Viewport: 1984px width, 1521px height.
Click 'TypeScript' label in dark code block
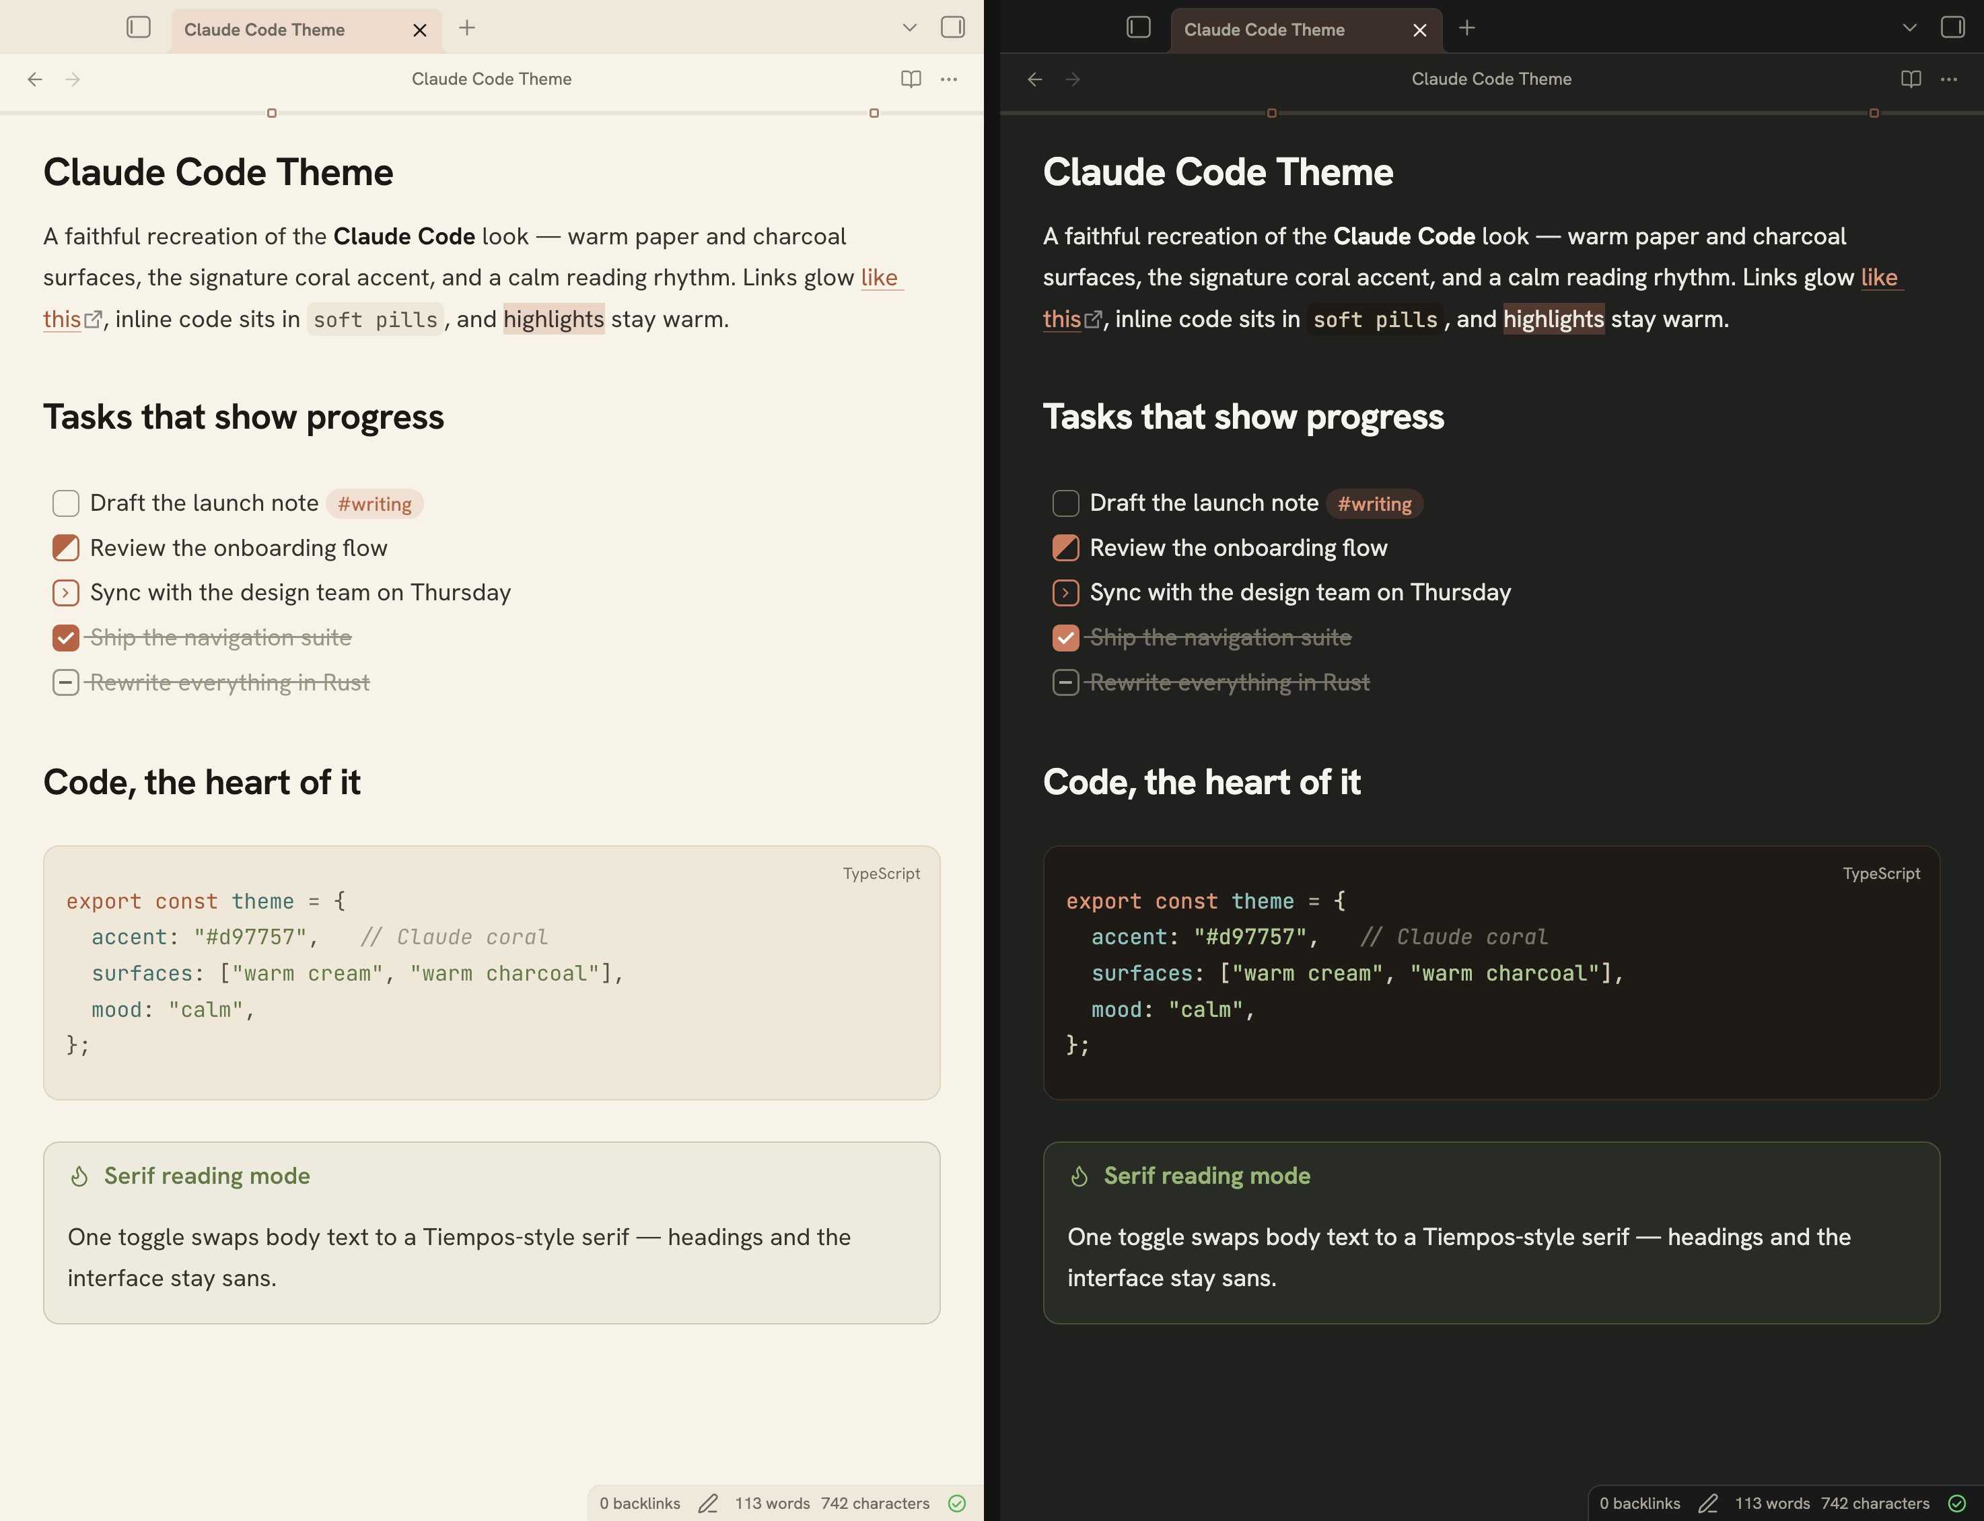[1882, 874]
